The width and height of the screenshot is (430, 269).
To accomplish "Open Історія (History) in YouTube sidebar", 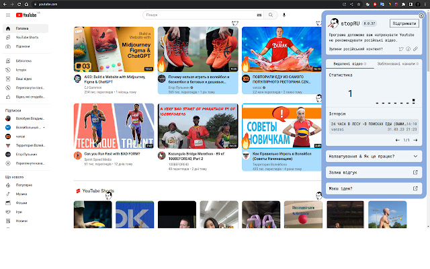I will [26, 70].
